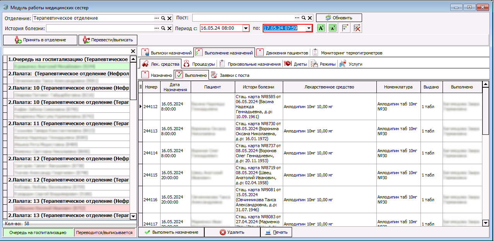Click the Выполнено column header
This screenshot has width=494, height=241.
462,87
